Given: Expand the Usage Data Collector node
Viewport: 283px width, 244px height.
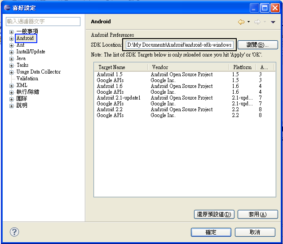Looking at the screenshot, I should 11,72.
